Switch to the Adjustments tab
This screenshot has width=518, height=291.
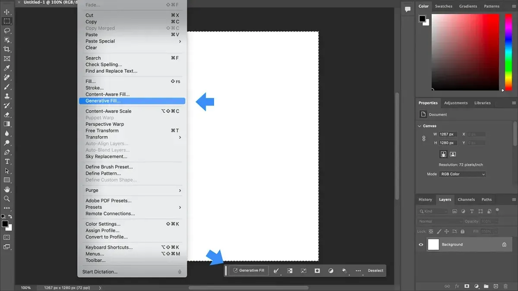pos(456,103)
